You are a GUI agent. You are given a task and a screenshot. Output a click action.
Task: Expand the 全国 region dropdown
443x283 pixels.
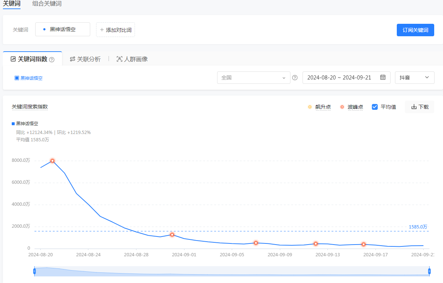coord(254,78)
